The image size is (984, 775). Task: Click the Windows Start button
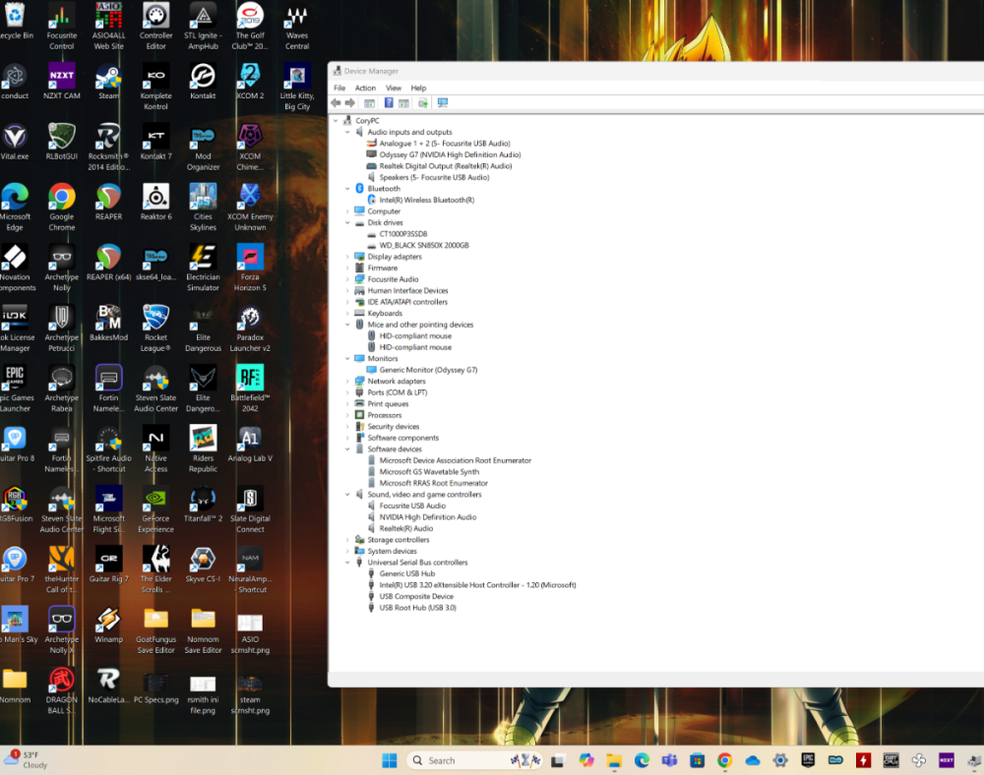tap(389, 760)
